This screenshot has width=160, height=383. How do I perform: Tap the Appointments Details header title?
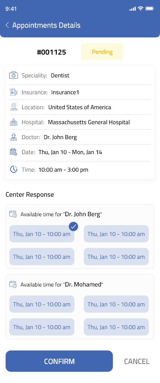click(x=46, y=25)
